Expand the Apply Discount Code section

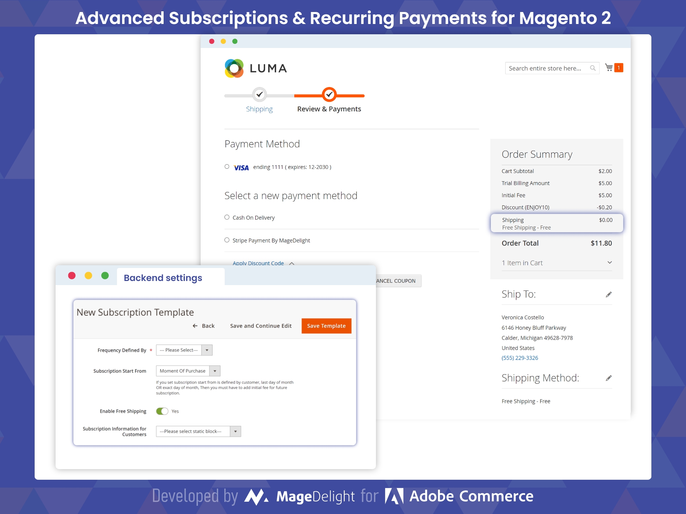(263, 263)
